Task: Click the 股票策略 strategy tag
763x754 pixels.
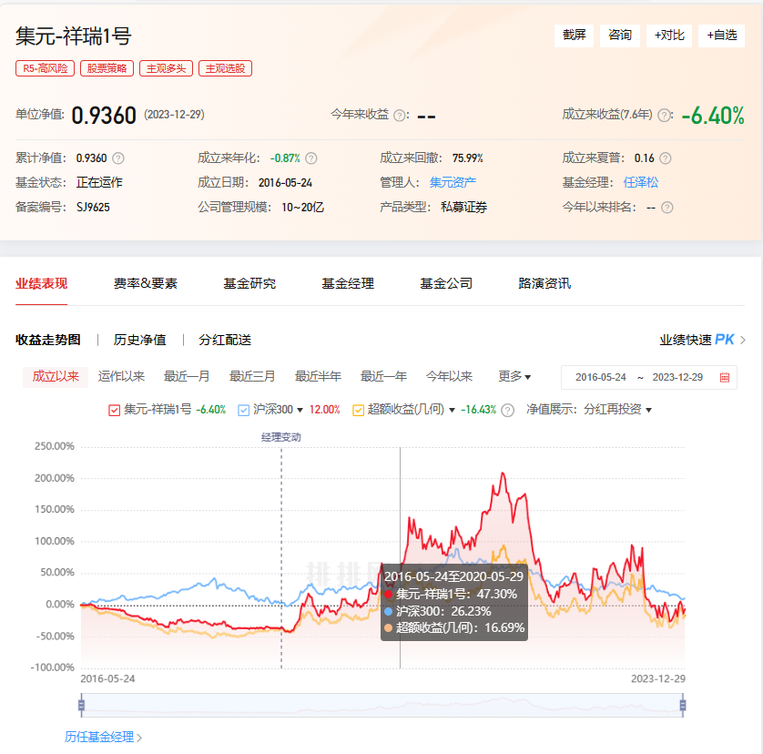Action: click(x=107, y=68)
